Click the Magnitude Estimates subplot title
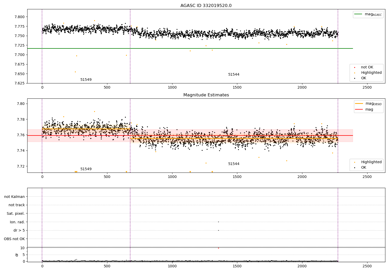 click(206, 95)
